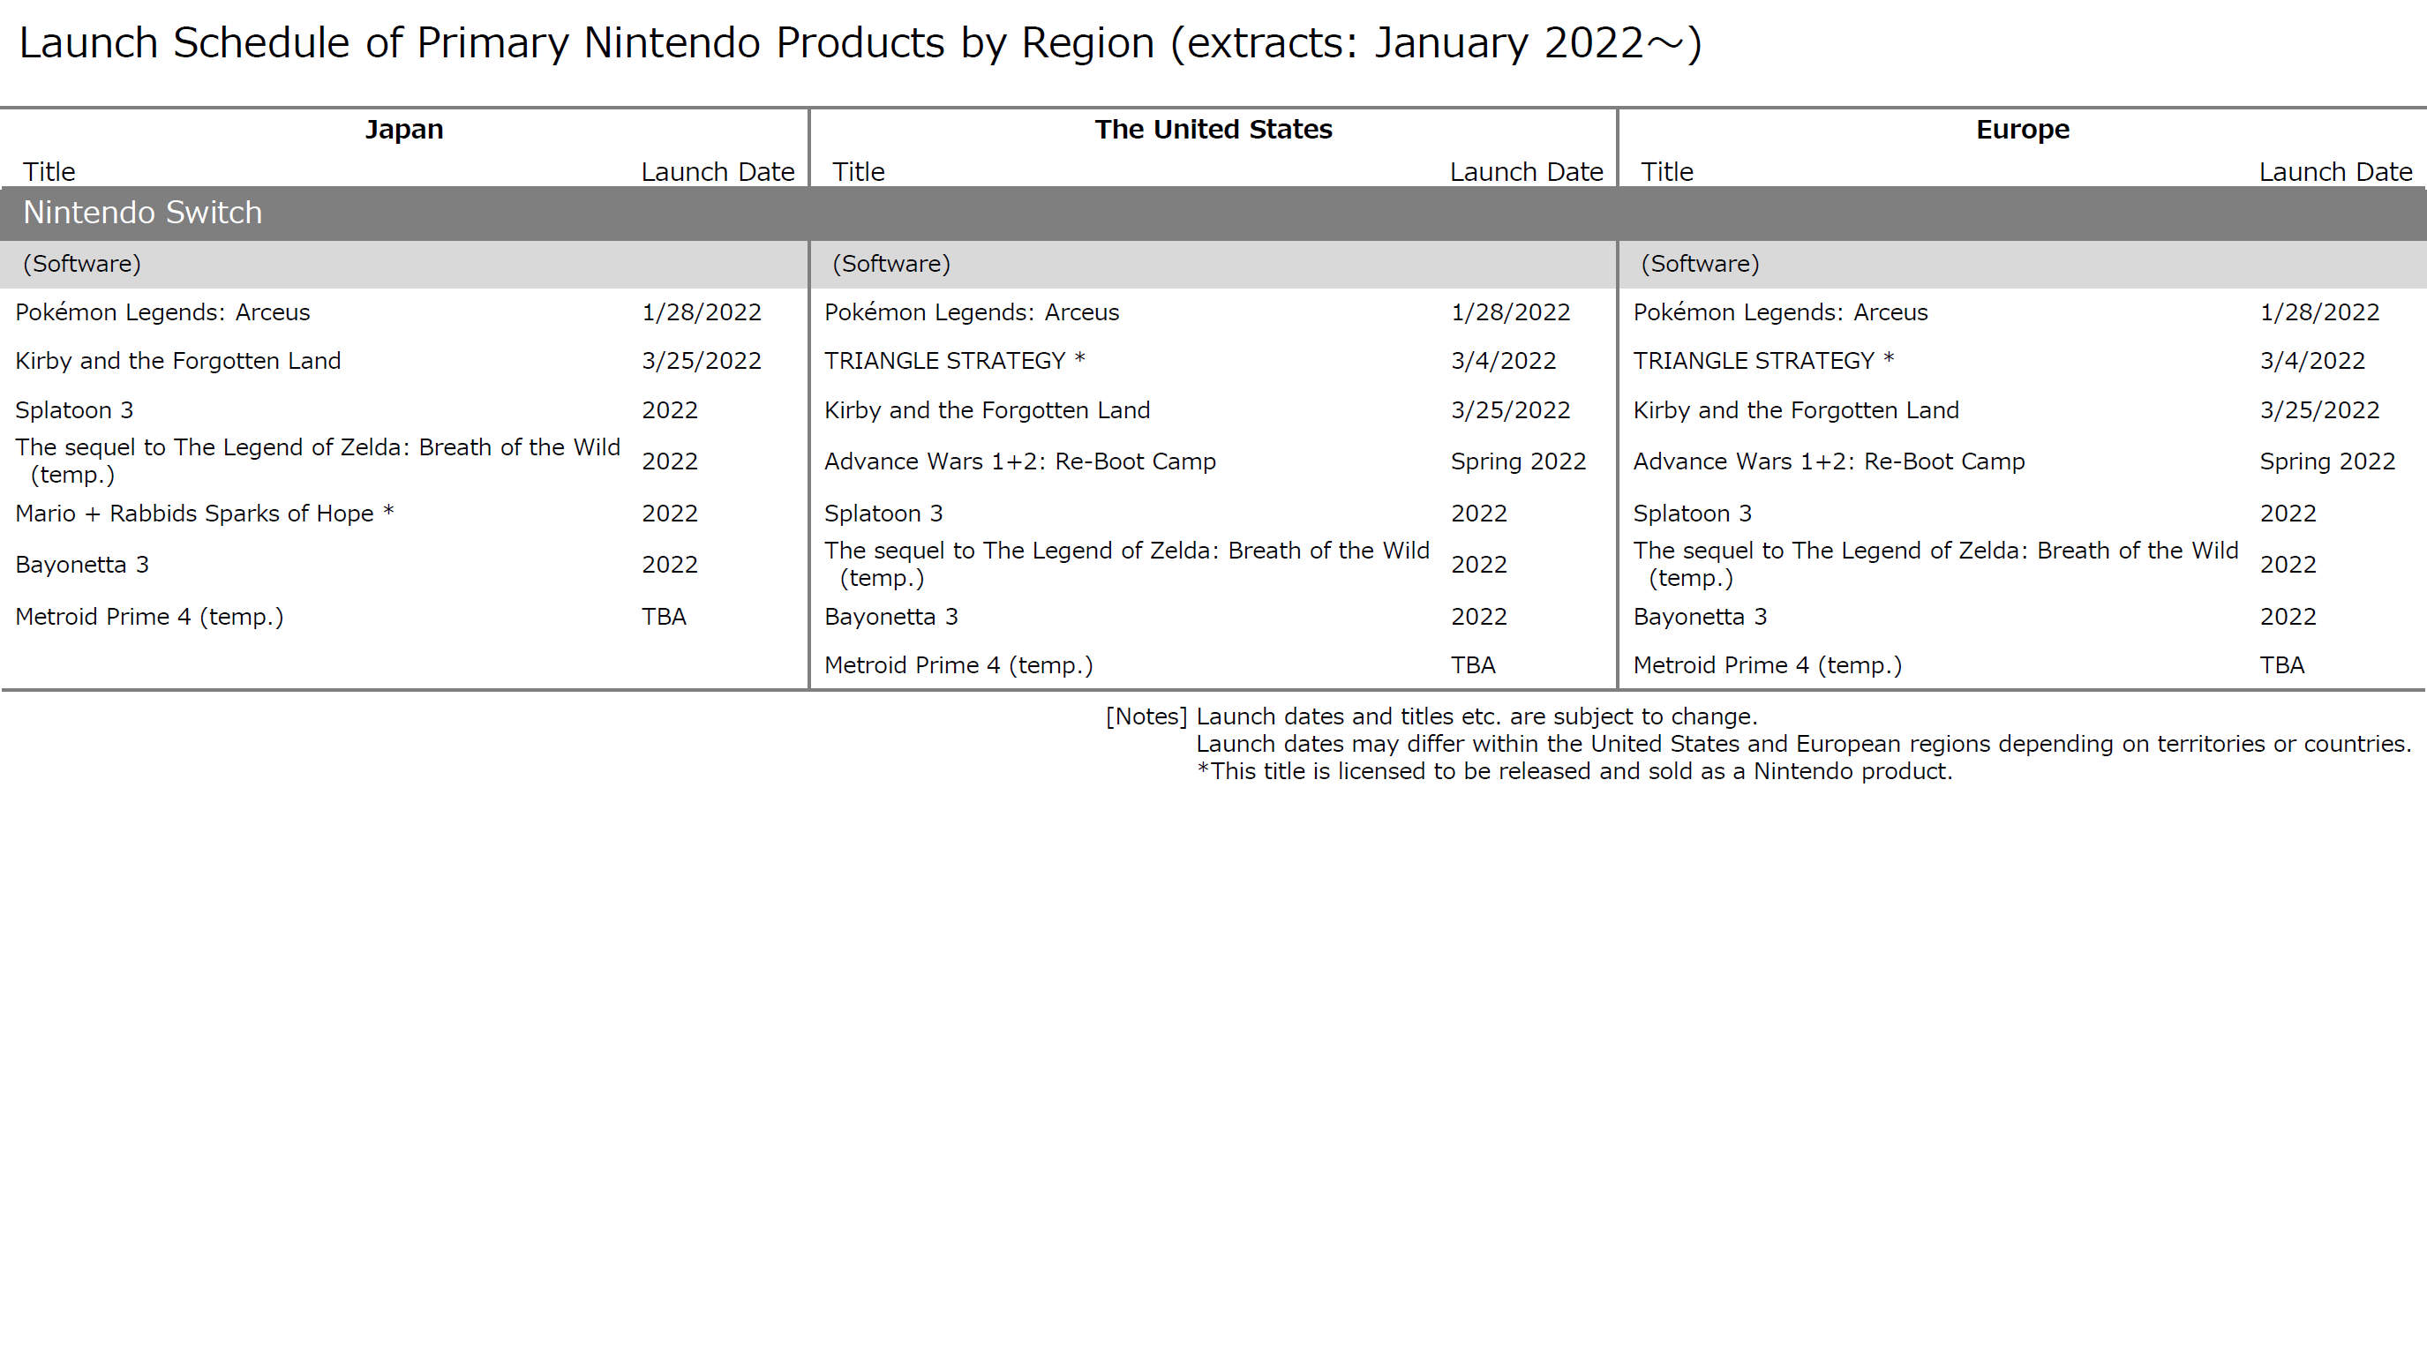Click Advance Wars 1+2: Re-Boot Camp in Europe column

coord(1828,461)
